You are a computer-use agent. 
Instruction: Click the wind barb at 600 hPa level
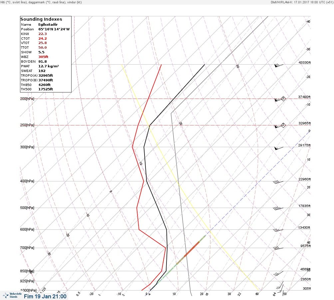coord(278,230)
